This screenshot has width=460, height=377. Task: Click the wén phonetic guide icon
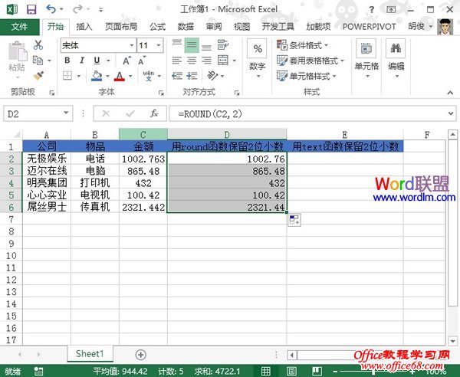click(x=149, y=76)
